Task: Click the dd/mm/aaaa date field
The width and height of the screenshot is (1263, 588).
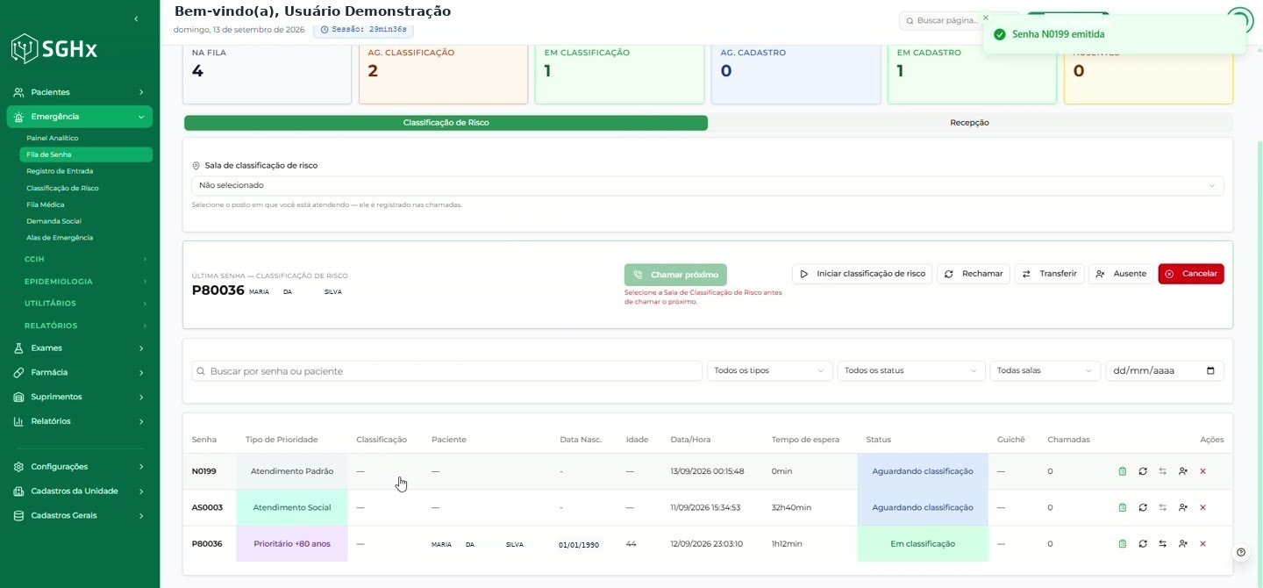Action: pyautogui.click(x=1164, y=371)
